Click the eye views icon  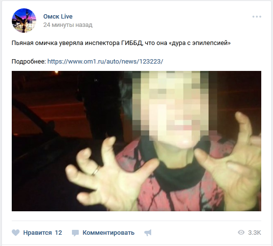[x=241, y=232]
